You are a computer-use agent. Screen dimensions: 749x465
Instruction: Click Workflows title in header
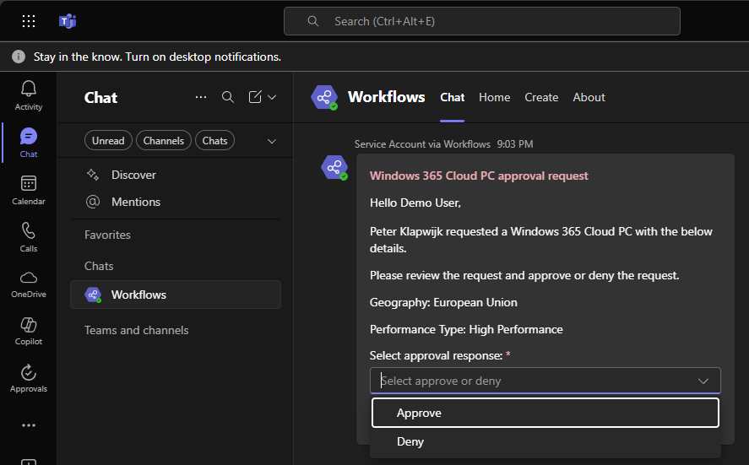[387, 97]
